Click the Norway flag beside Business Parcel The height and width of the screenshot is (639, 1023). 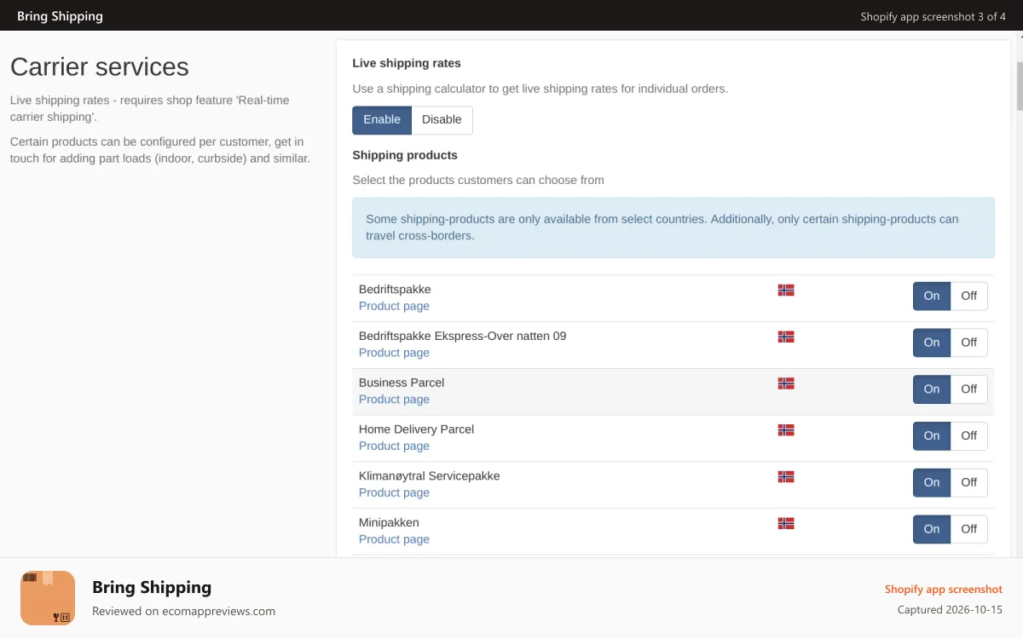point(786,383)
